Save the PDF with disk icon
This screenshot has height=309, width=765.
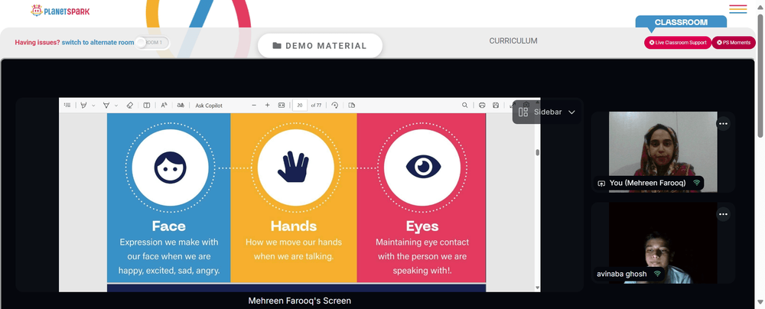coord(496,105)
